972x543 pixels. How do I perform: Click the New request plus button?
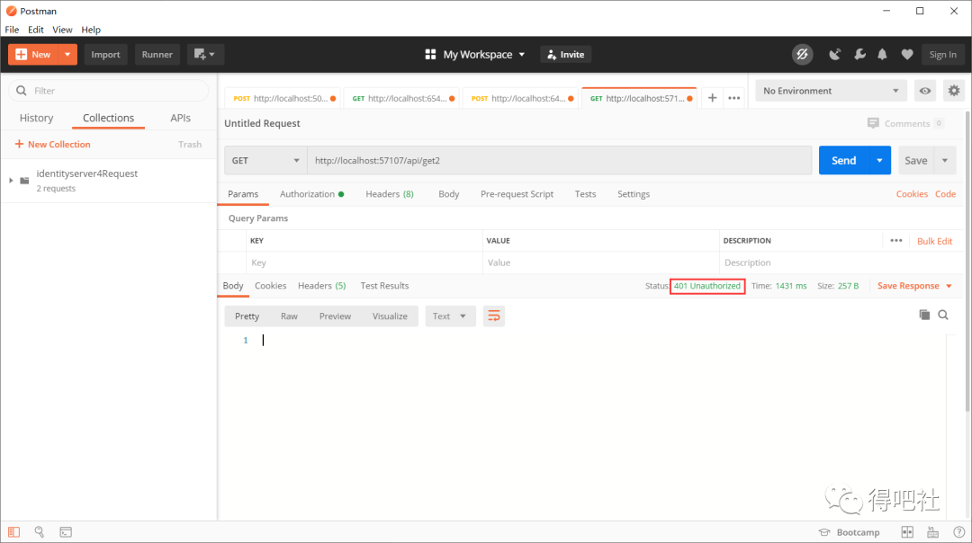click(x=33, y=55)
